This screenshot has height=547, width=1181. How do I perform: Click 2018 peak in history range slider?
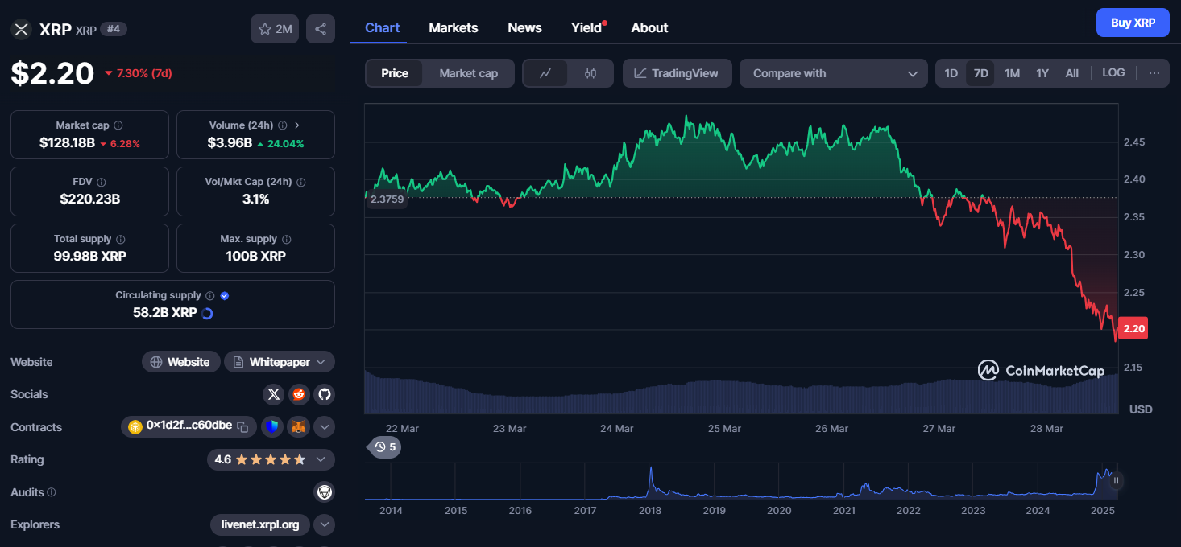pyautogui.click(x=650, y=481)
